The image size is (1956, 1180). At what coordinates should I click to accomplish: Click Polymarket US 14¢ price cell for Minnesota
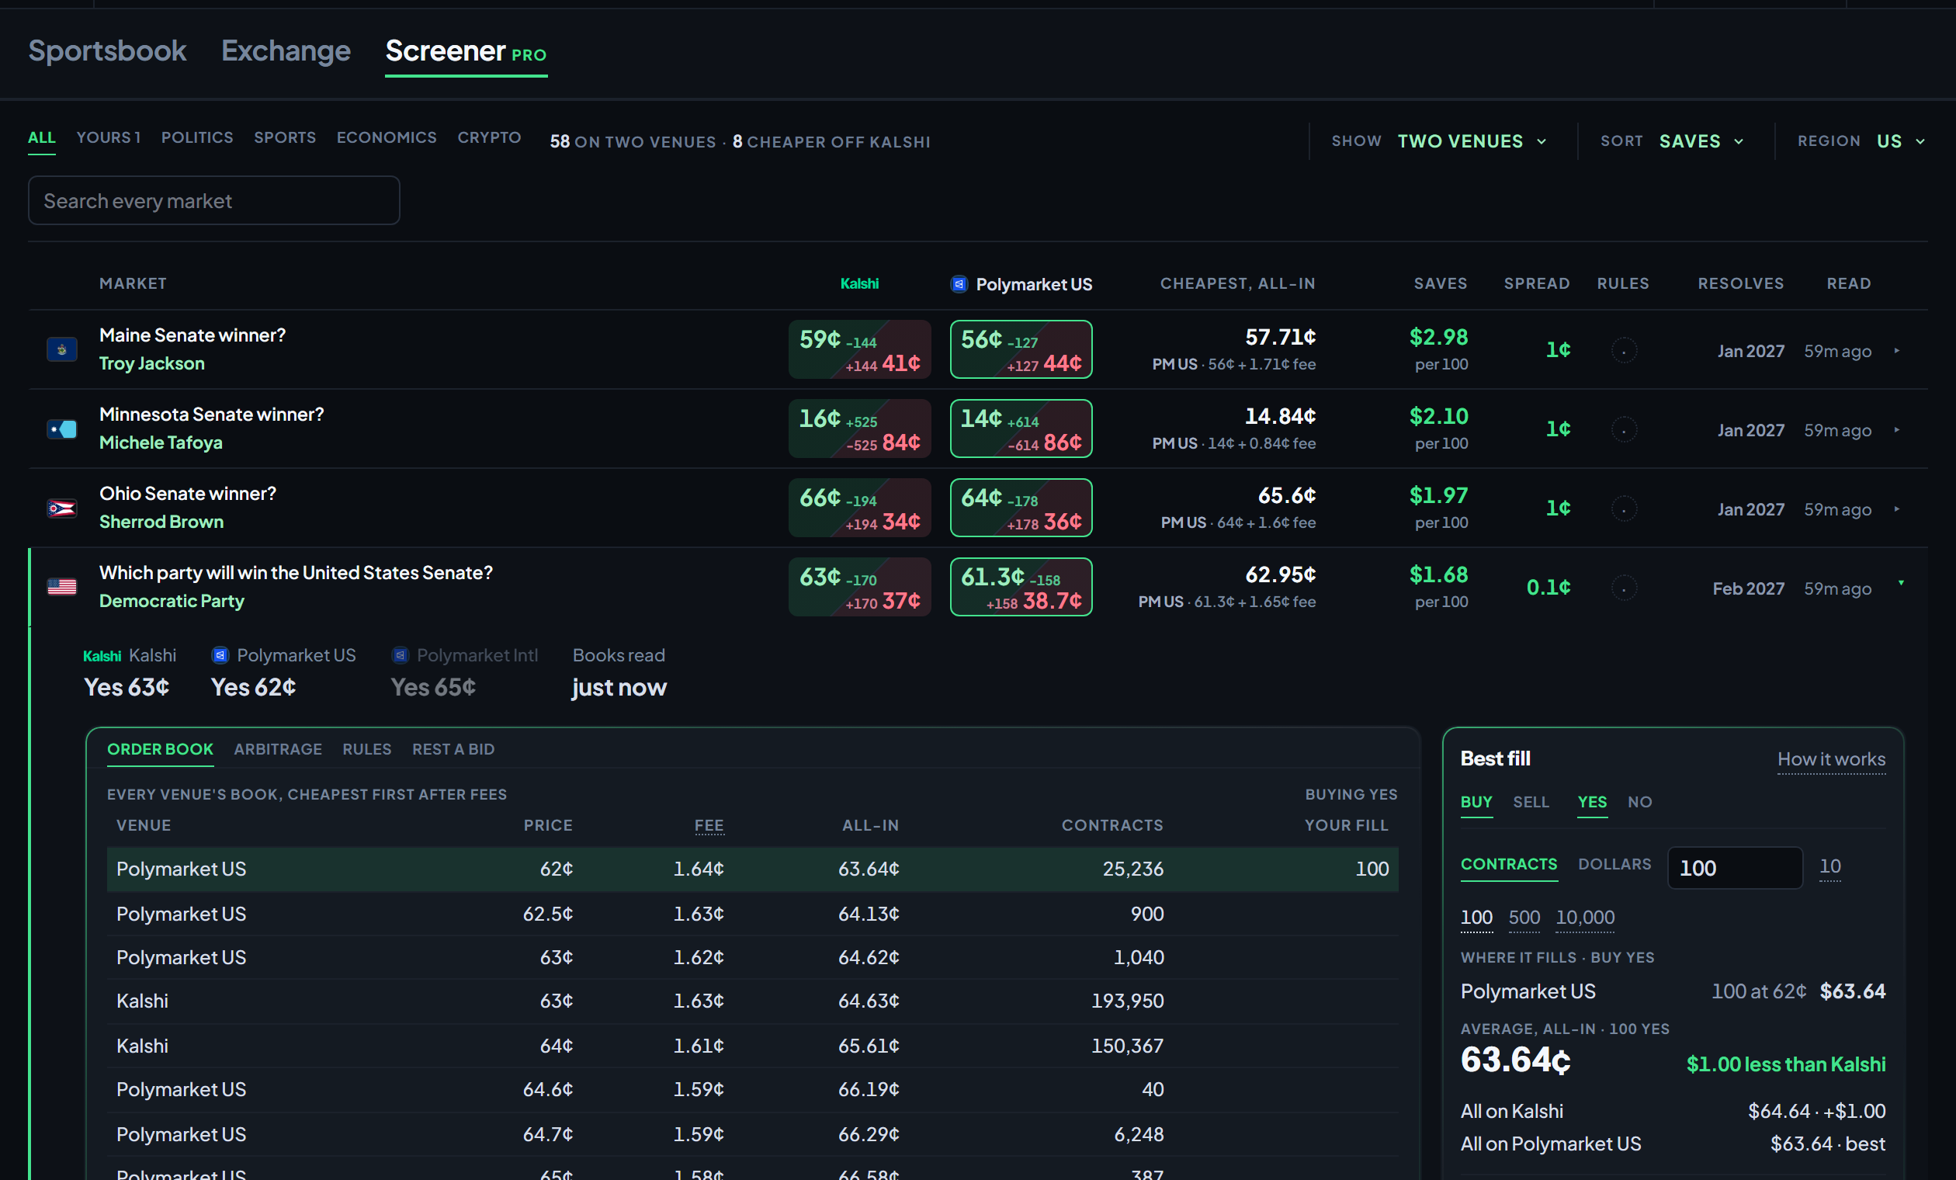[1021, 429]
